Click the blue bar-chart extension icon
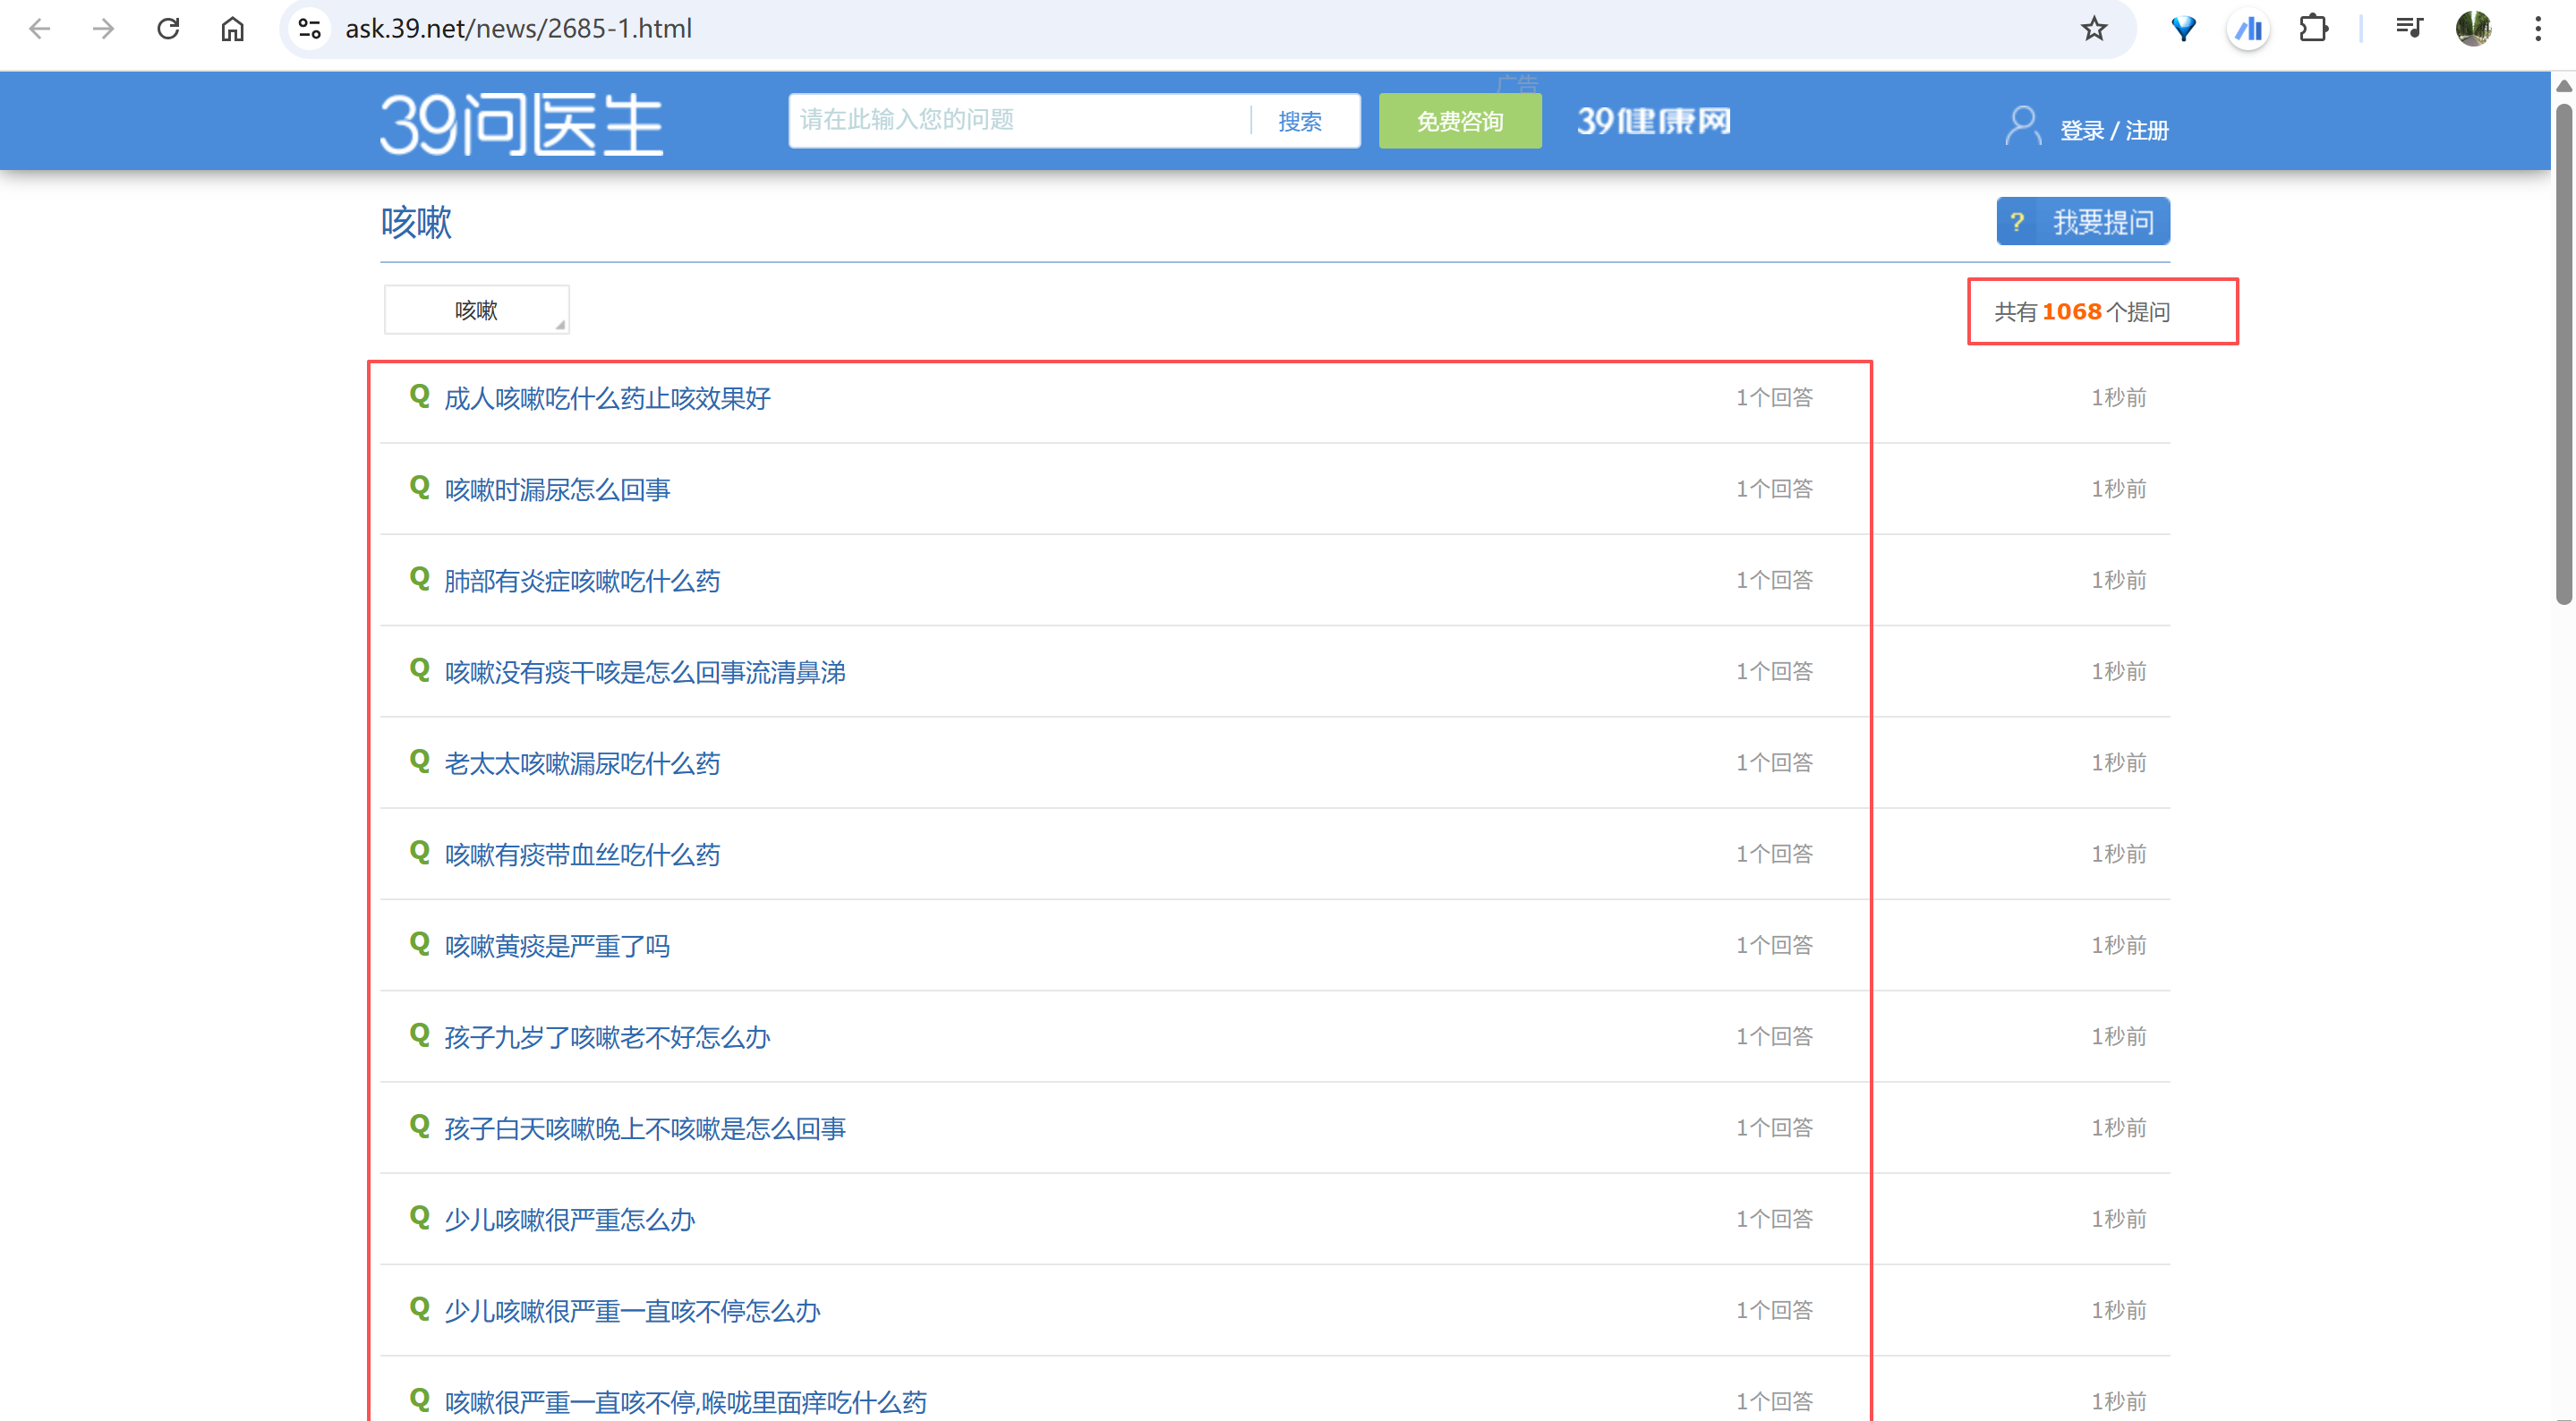Viewport: 2576px width, 1421px height. click(2248, 29)
